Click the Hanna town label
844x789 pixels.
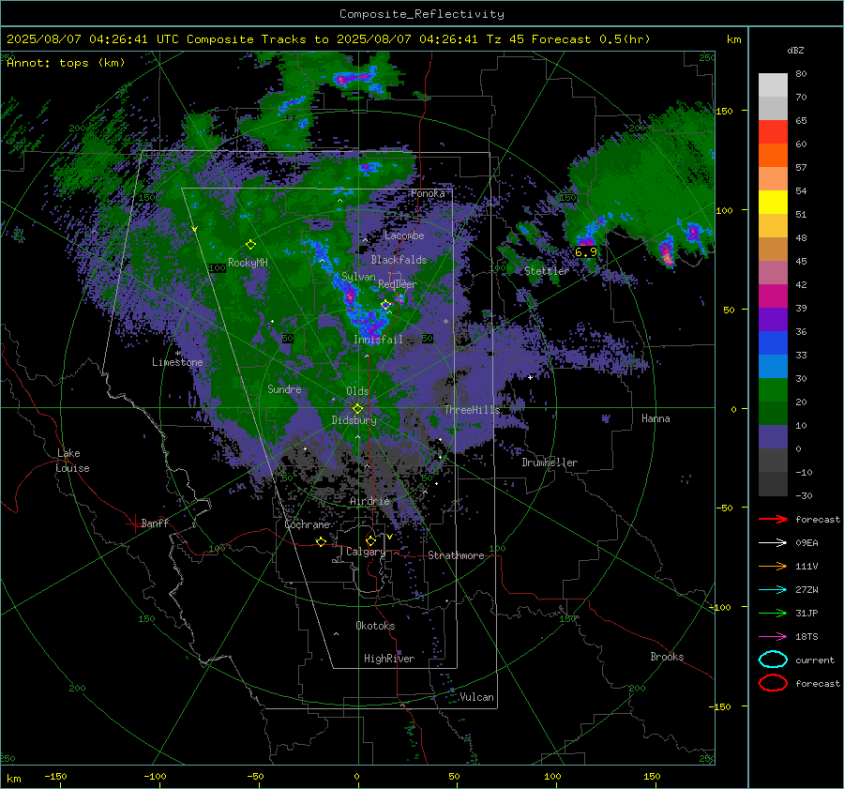(x=656, y=418)
